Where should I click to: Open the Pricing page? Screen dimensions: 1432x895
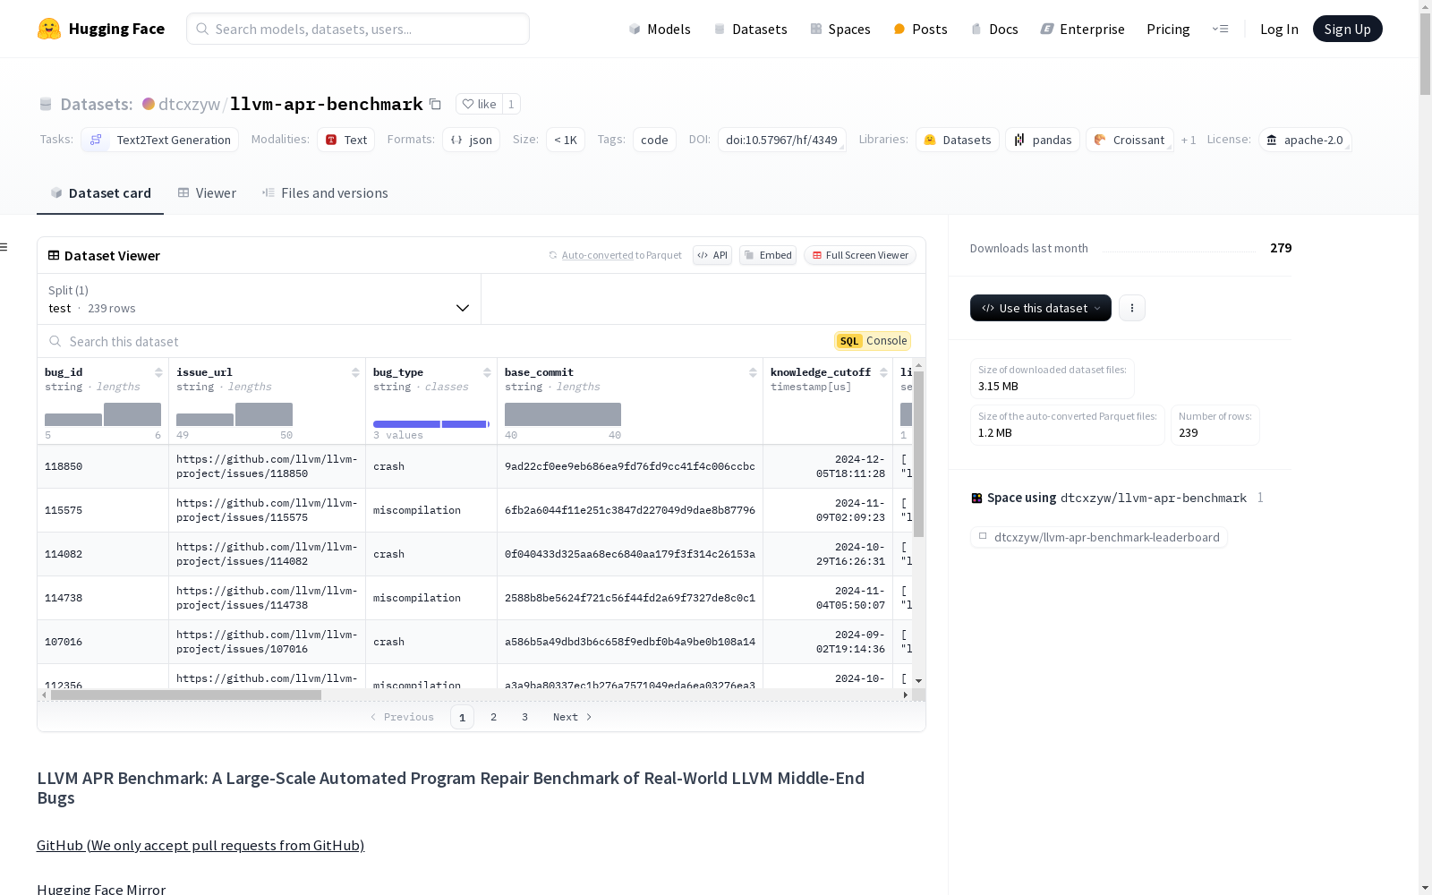point(1168,29)
